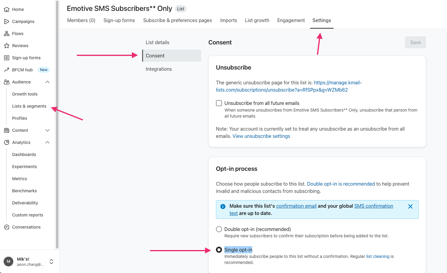The image size is (447, 273).
Task: Collapse the Audience section chevron
Action: coord(47,82)
